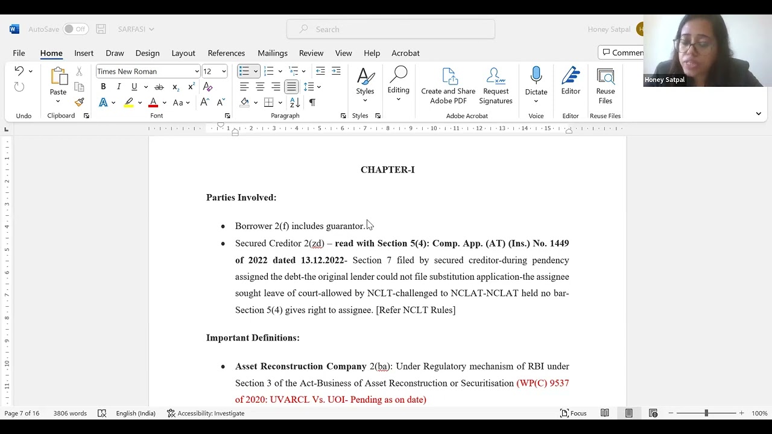Toggle Italic formatting

pos(119,87)
